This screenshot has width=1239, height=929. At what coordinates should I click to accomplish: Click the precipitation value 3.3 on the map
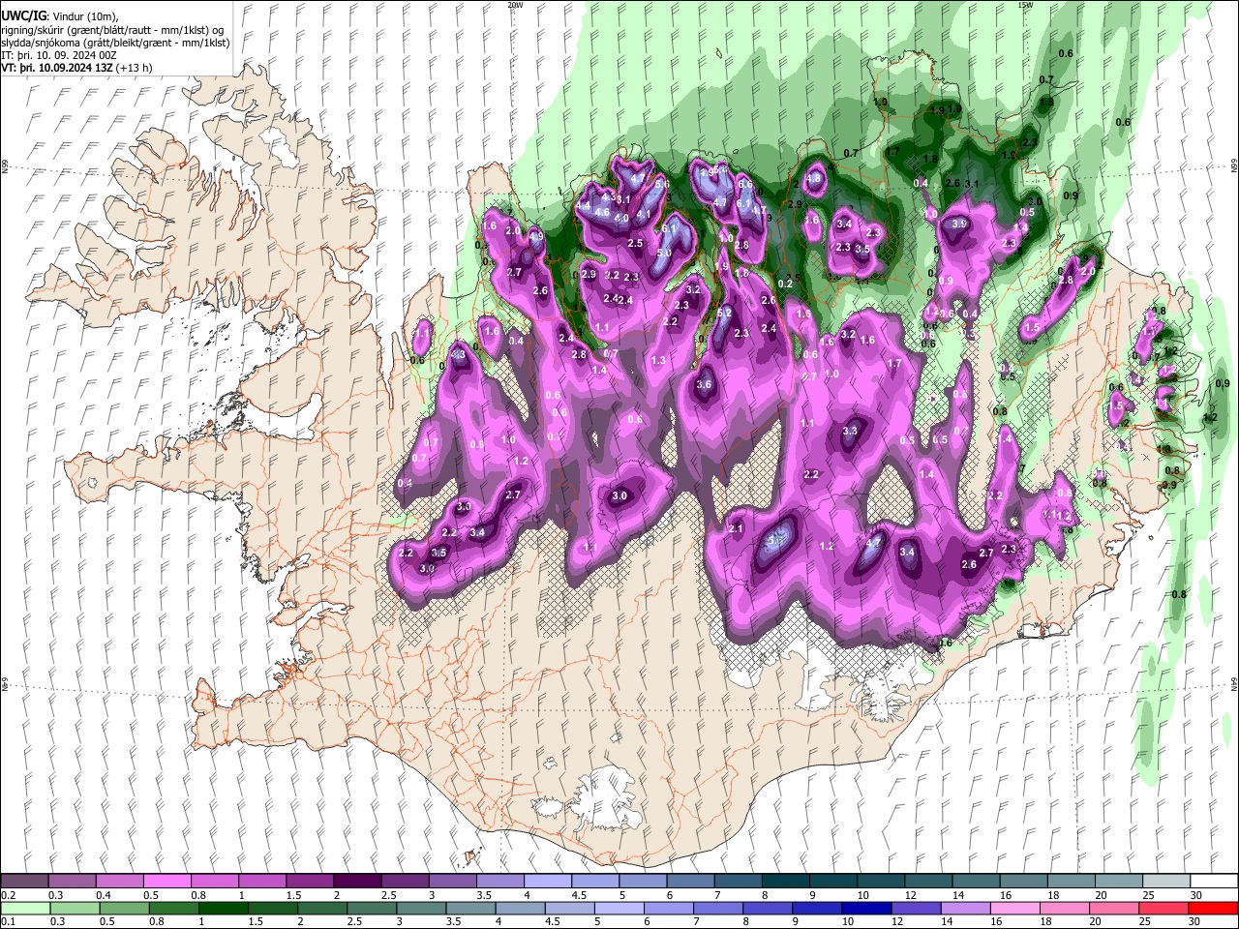850,431
